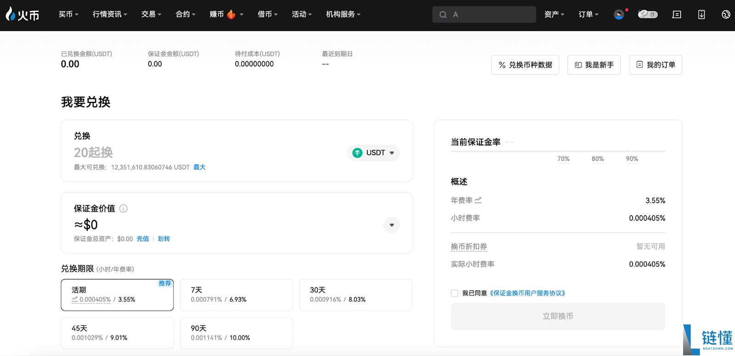Expand the 资产 dropdown
The width and height of the screenshot is (735, 356).
point(554,14)
